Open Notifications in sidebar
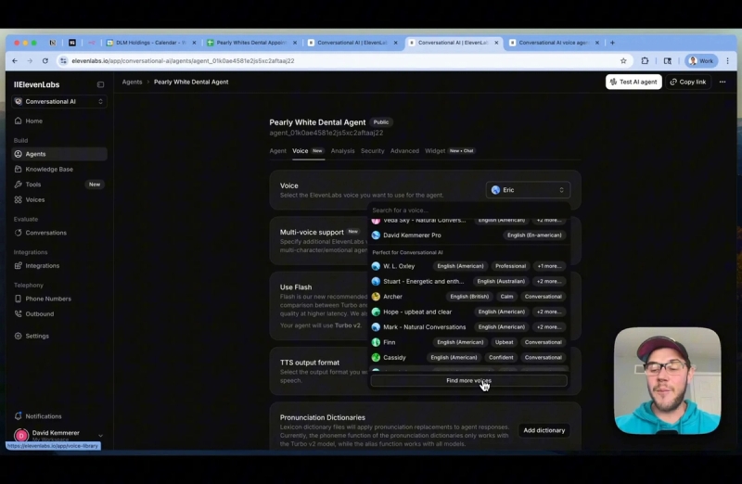Image resolution: width=742 pixels, height=484 pixels. [x=59, y=416]
